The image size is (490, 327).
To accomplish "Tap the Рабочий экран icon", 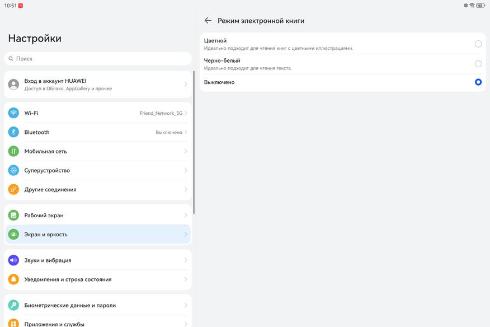I will (x=13, y=215).
